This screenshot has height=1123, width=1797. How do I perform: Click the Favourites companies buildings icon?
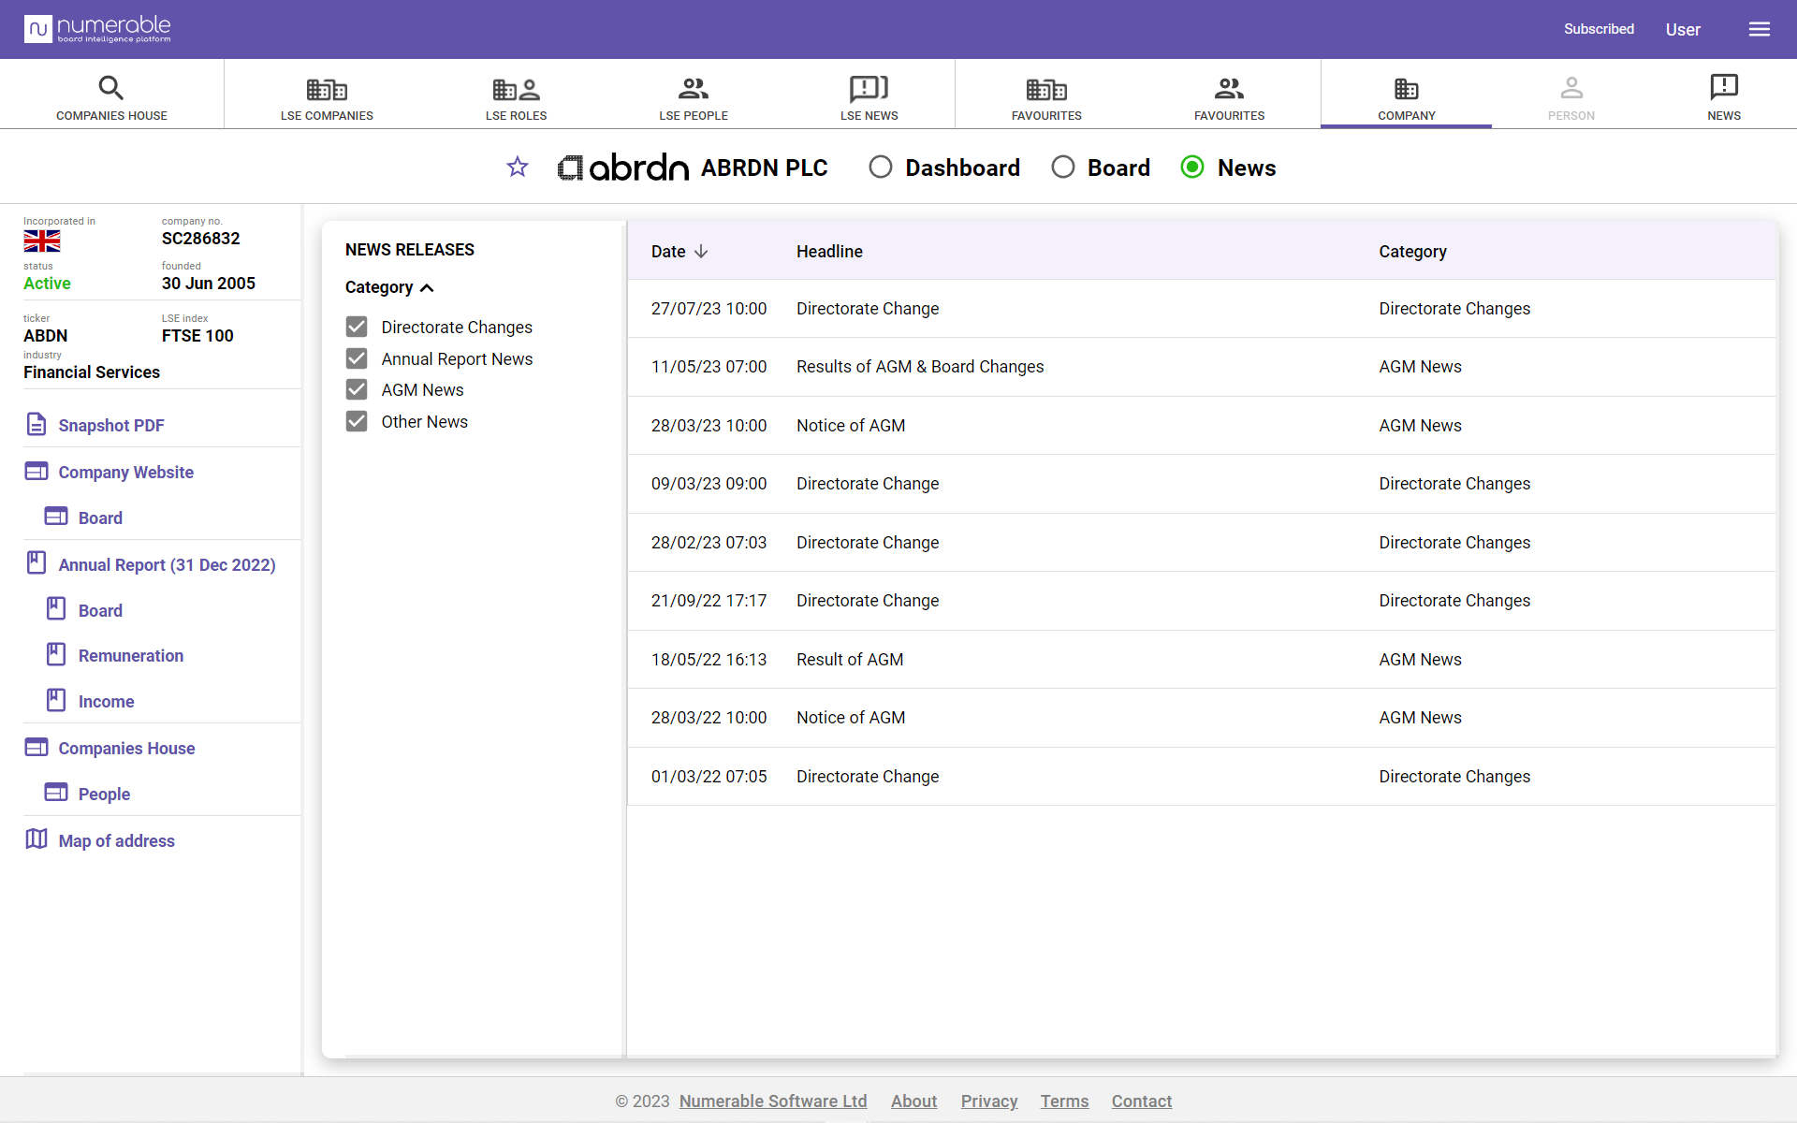click(1046, 89)
